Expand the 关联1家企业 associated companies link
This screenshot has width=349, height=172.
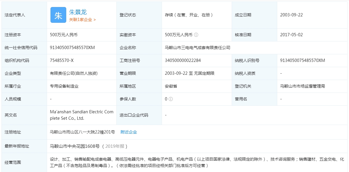point(82,20)
